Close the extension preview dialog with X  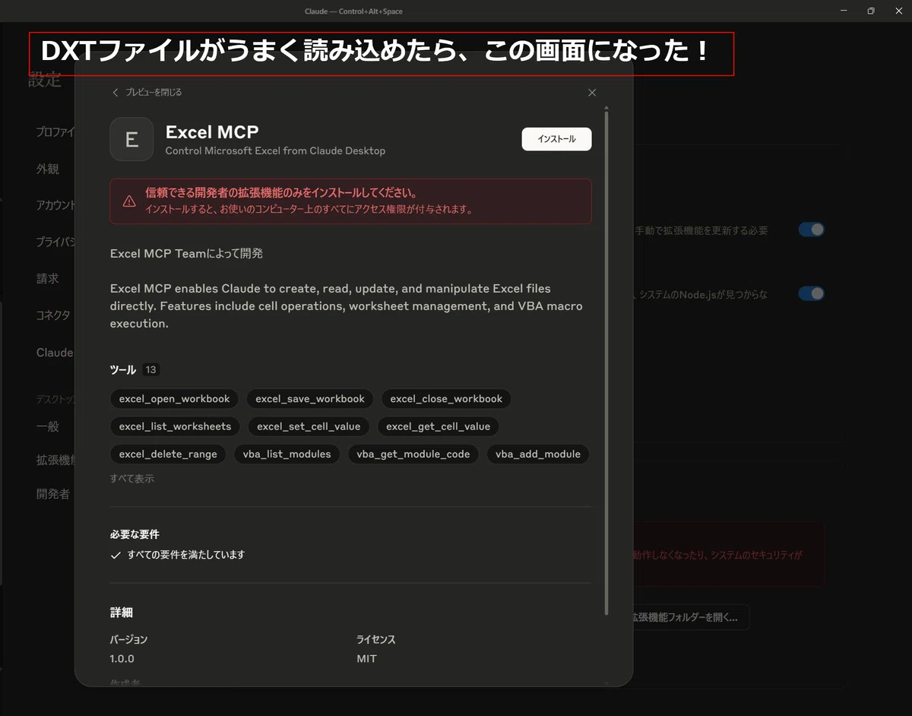592,93
